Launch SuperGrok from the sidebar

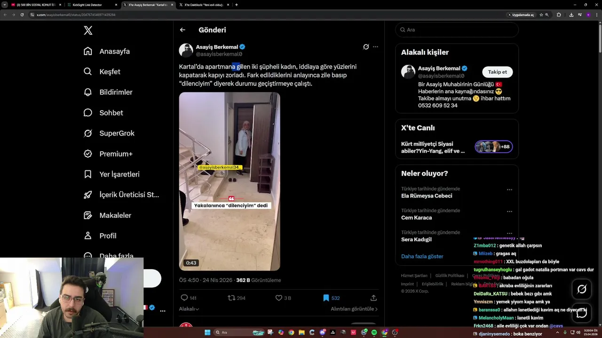coord(110,133)
